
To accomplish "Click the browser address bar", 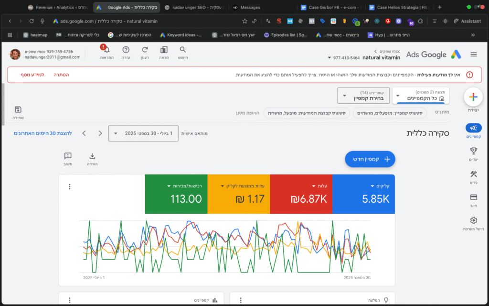I will (x=143, y=21).
